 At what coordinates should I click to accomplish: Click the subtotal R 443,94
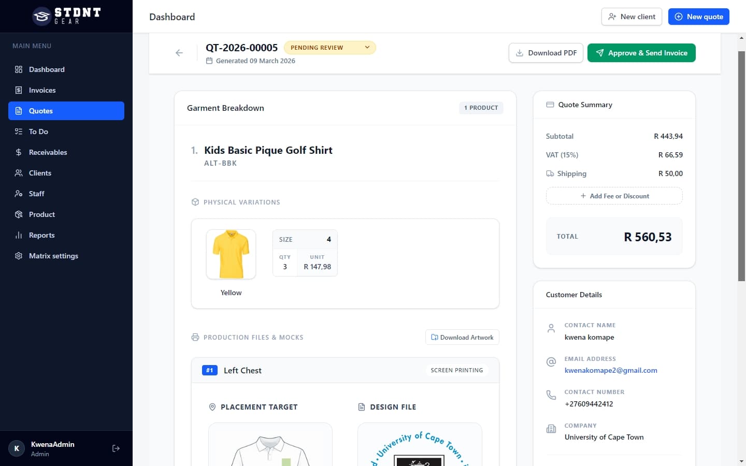click(x=668, y=136)
